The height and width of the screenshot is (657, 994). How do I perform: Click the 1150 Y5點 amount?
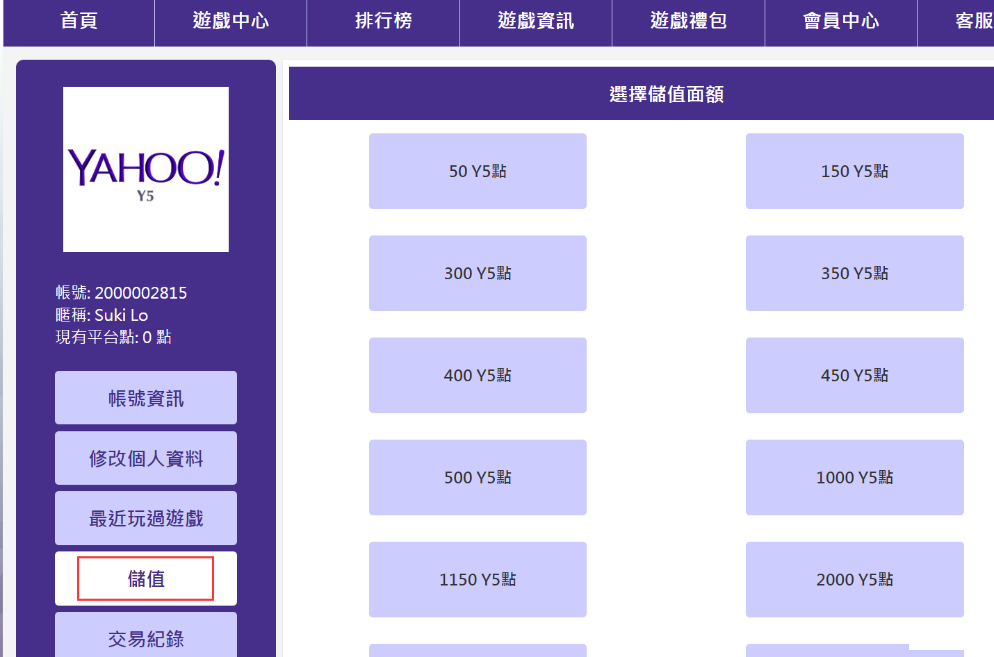click(478, 579)
